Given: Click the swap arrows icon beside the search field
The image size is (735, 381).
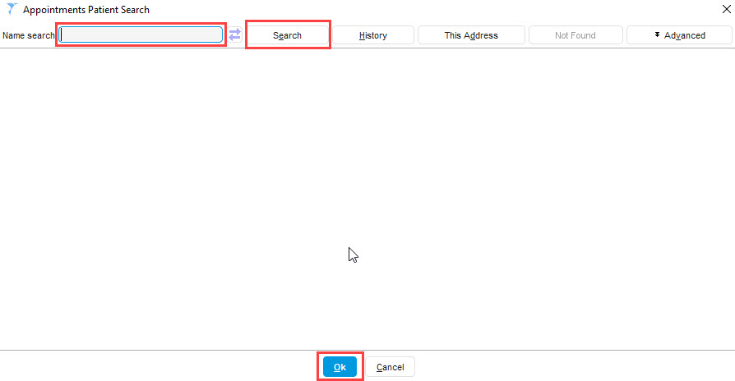Looking at the screenshot, I should coord(234,34).
